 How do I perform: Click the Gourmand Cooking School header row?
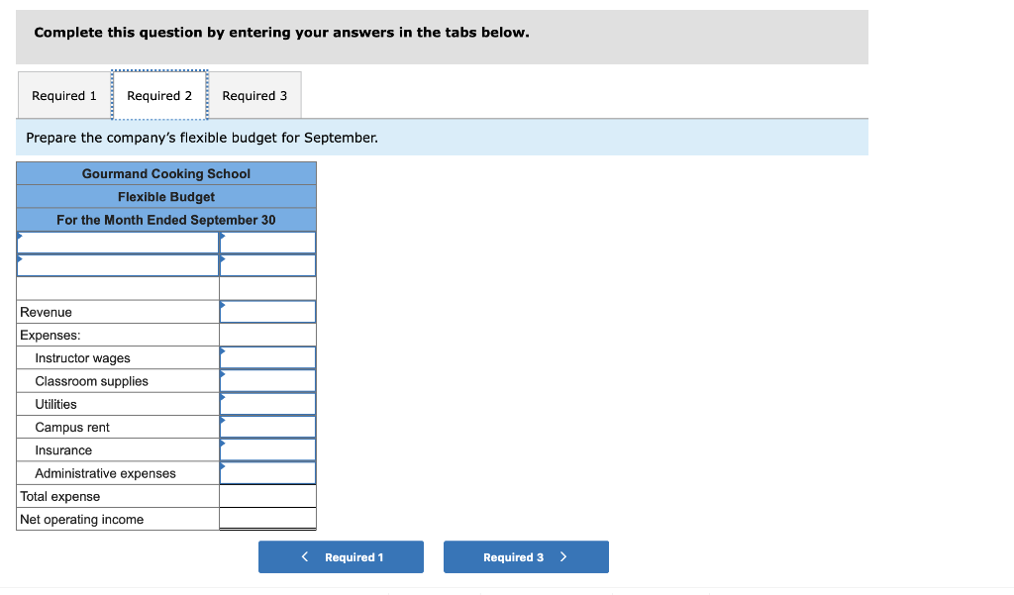pos(165,173)
